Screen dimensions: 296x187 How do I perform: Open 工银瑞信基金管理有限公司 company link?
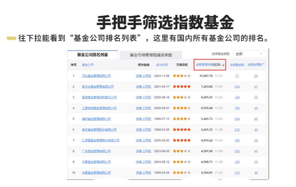tap(99, 108)
